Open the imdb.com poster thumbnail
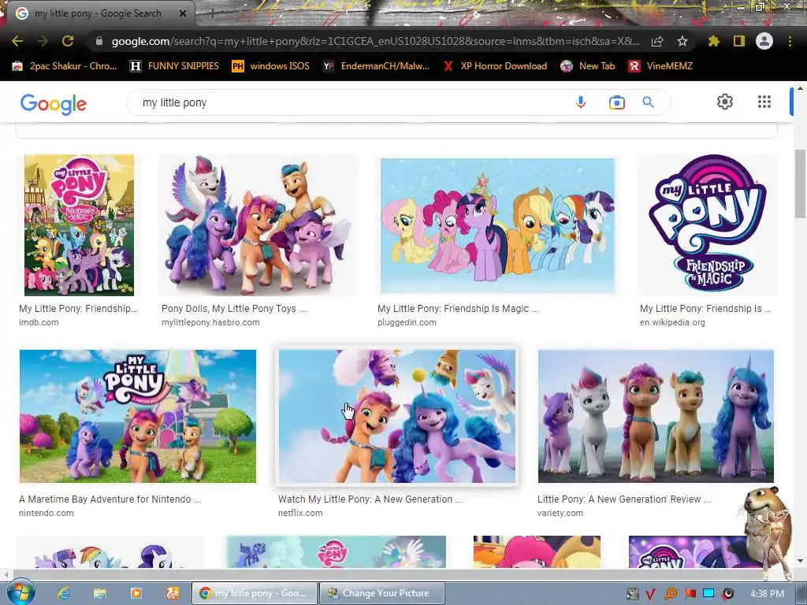 [x=79, y=225]
